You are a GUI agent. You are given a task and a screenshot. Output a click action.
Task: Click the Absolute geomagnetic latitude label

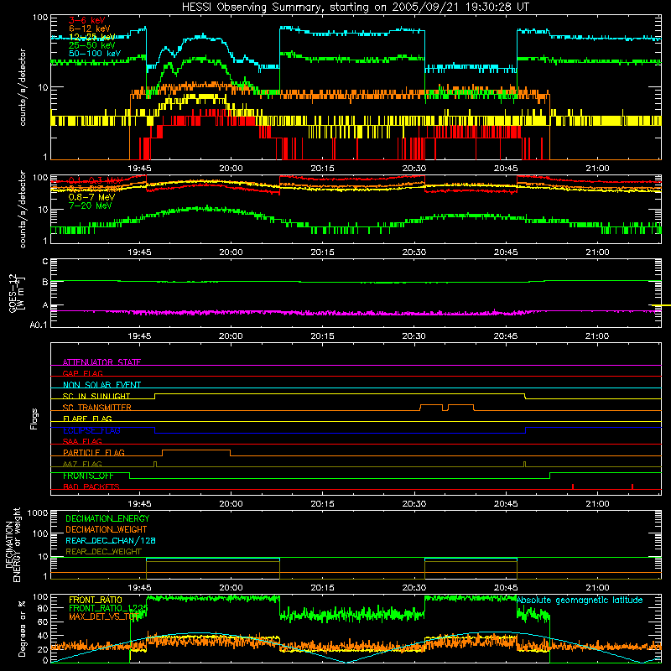coord(580,600)
